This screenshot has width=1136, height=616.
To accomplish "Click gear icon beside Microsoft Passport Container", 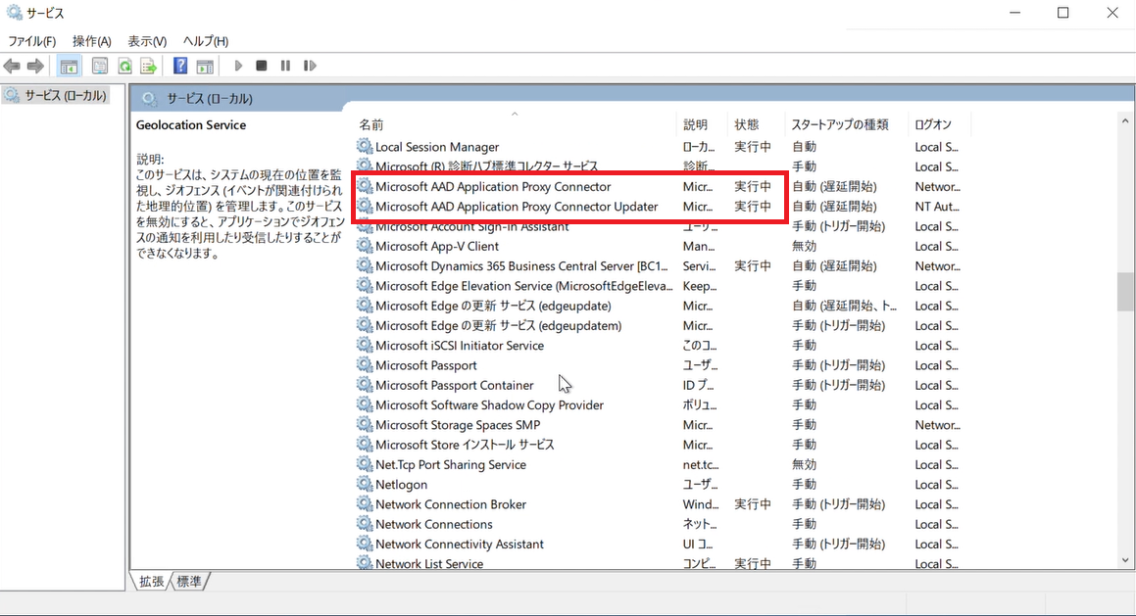I will [x=365, y=385].
